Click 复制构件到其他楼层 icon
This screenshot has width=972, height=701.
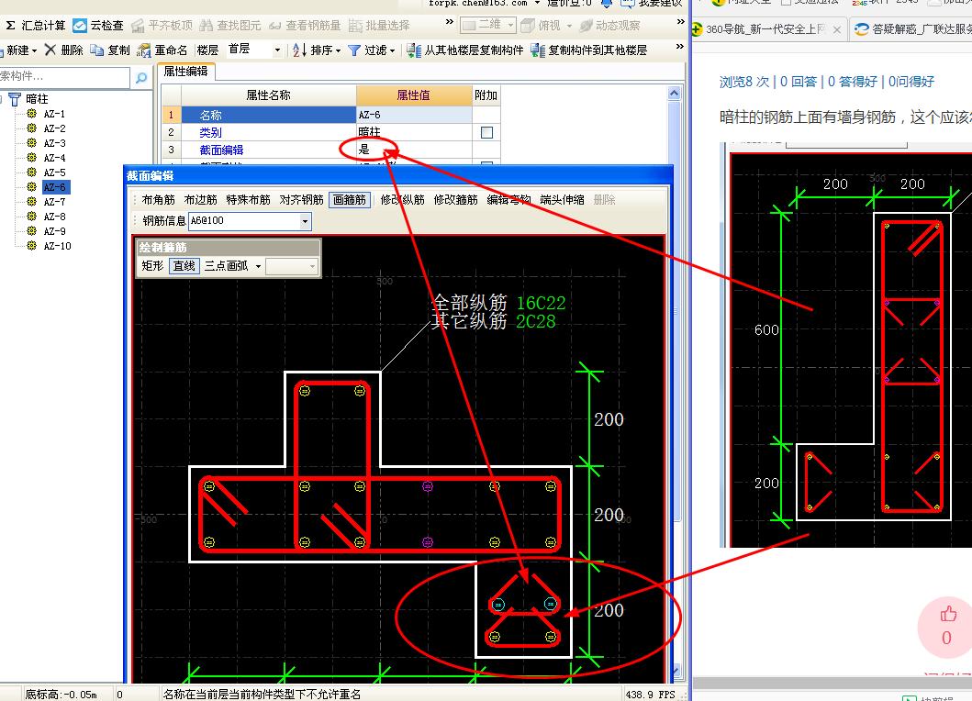538,50
